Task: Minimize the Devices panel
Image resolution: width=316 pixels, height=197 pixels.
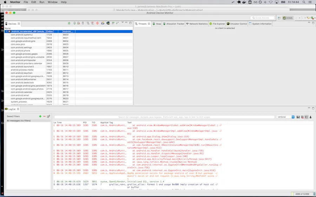Action: coord(126,23)
